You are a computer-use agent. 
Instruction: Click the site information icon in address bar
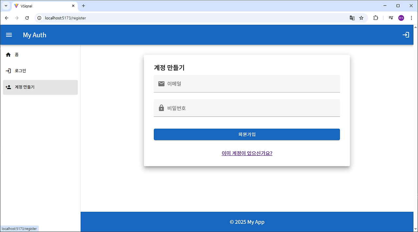(x=40, y=18)
